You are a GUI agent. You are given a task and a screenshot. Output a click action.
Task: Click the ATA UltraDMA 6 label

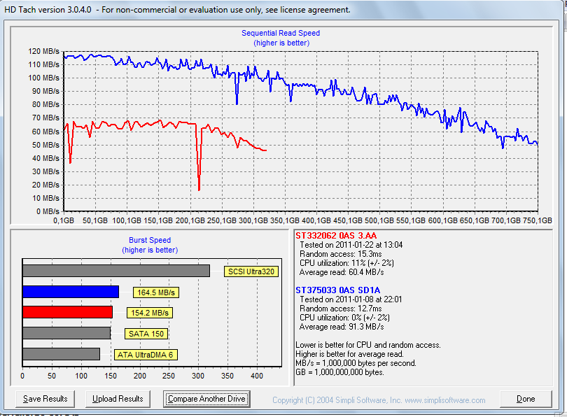146,355
